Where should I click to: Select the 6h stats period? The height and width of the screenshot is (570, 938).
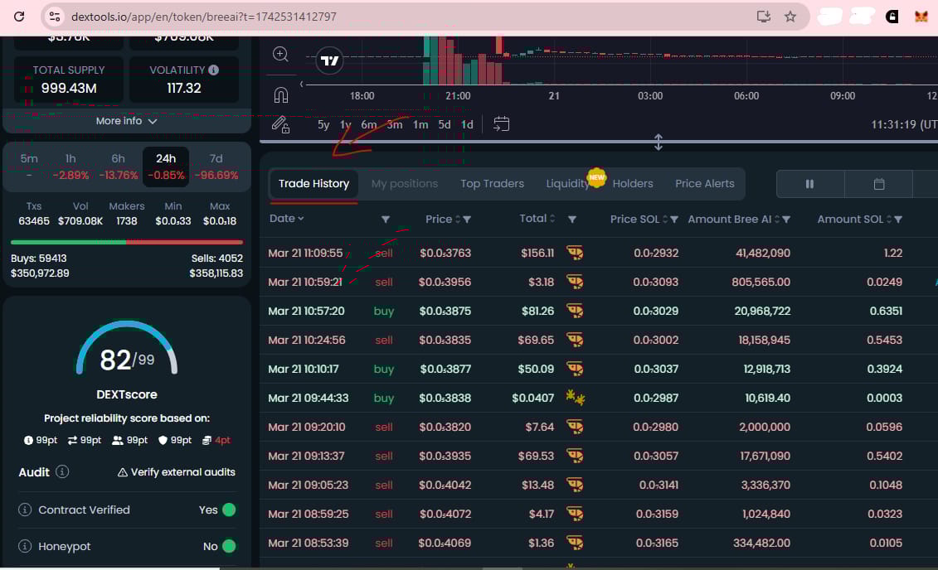click(118, 166)
